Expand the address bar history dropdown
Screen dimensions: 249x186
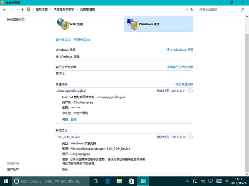[x=187, y=10]
